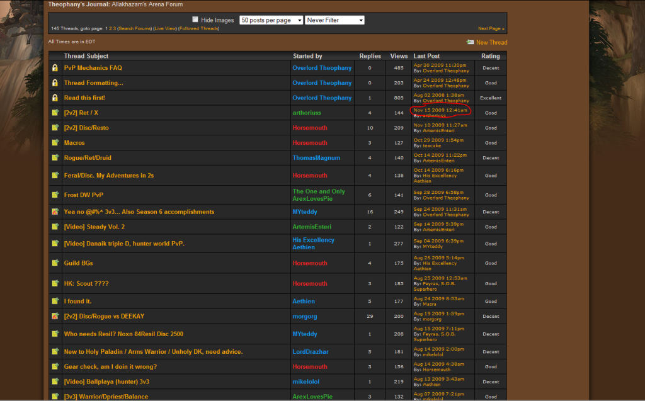The width and height of the screenshot is (645, 401).
Task: Expand the Never Filter dropdown
Action: point(334,20)
